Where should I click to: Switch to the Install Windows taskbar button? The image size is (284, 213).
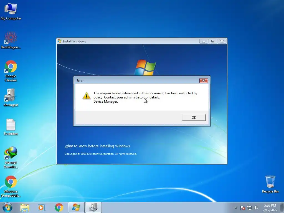point(76,207)
